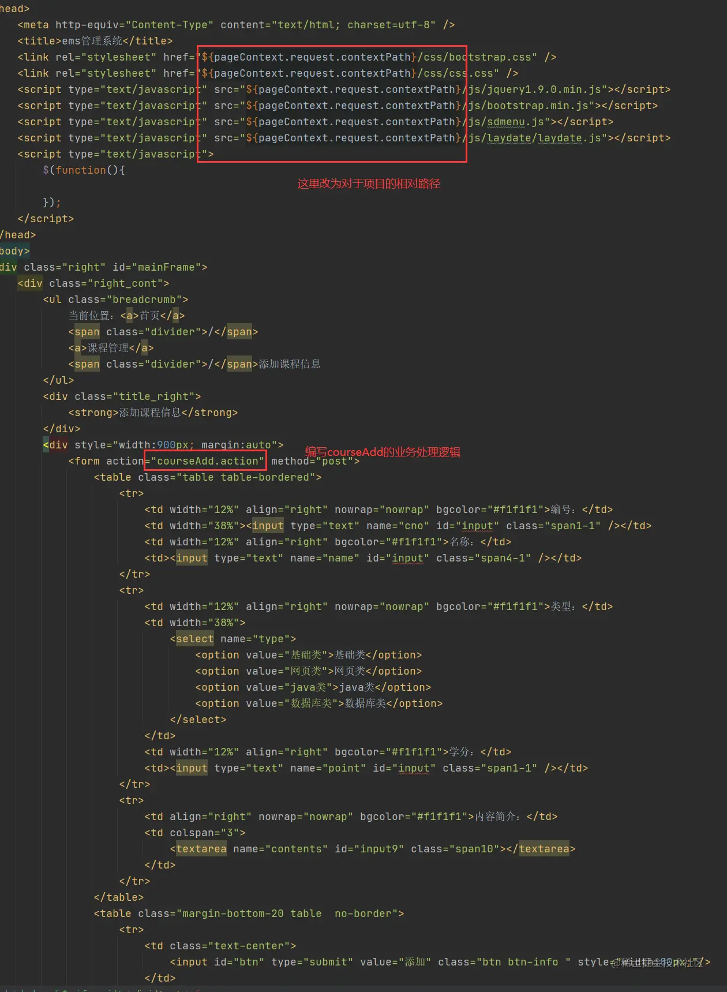Image resolution: width=727 pixels, height=992 pixels.
Task: Click 'id="mainFrame"' in the div tag
Action: 157,267
